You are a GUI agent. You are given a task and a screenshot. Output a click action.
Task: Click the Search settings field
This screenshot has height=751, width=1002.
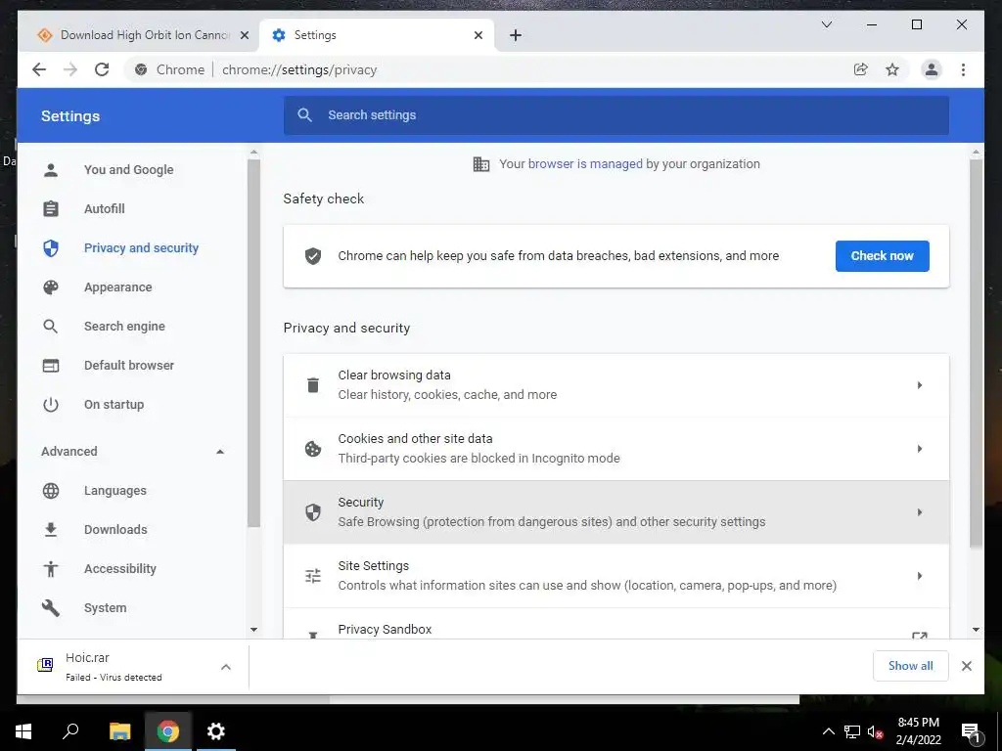coord(616,115)
